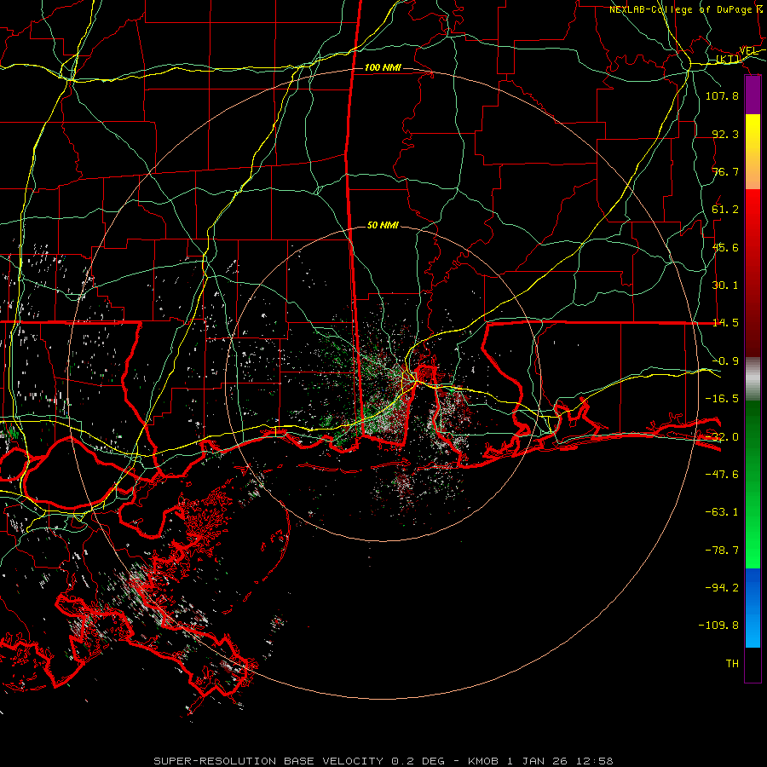Screen dimensions: 767x767
Task: Click the 100 NMI range ring label
Action: point(383,67)
